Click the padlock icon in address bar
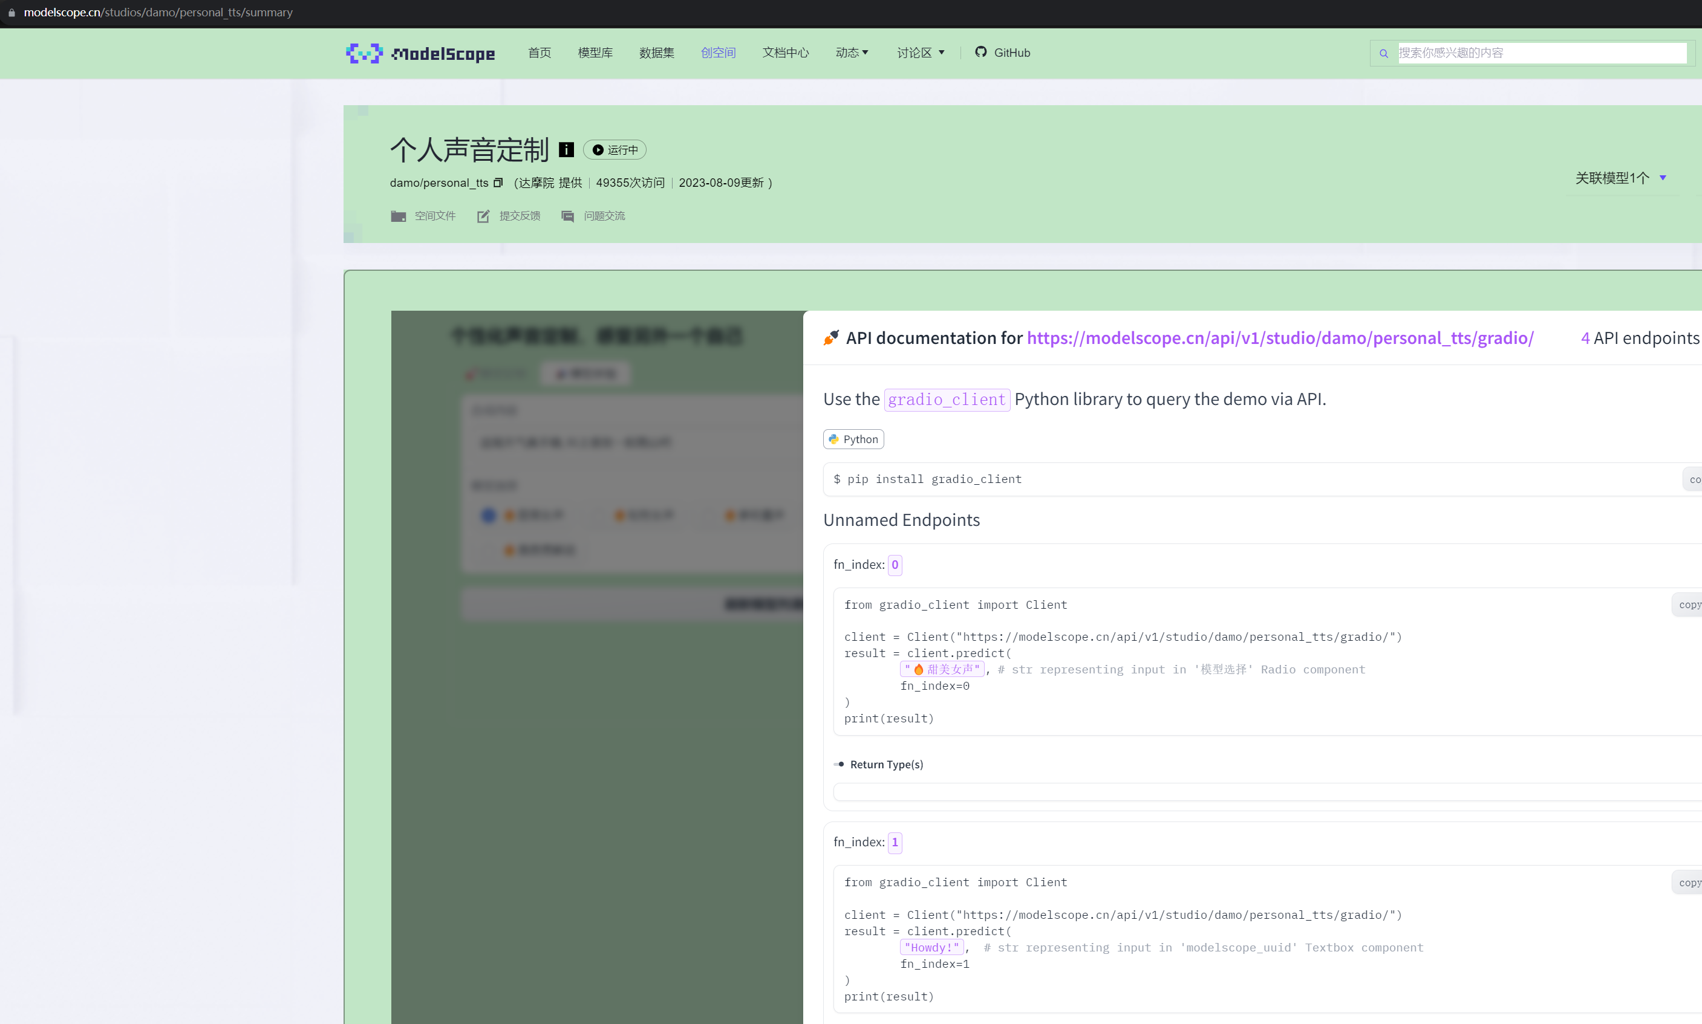This screenshot has width=1702, height=1024. [11, 13]
